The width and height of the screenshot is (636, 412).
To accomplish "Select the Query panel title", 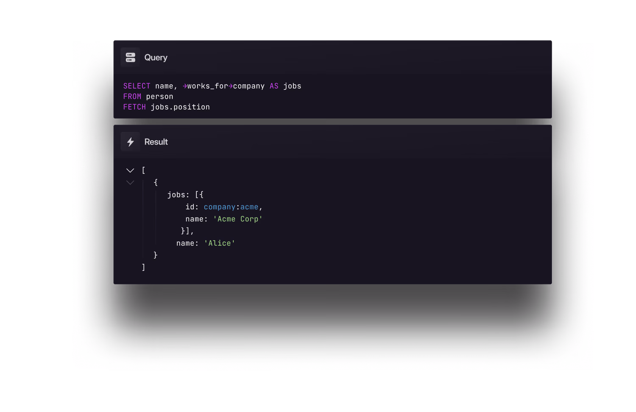I will pos(156,58).
